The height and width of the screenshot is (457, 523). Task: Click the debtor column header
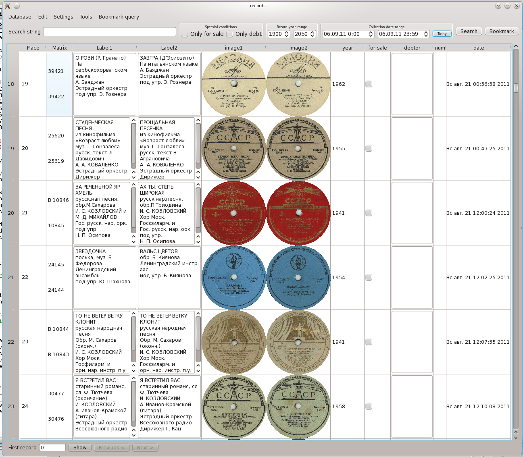pyautogui.click(x=412, y=48)
